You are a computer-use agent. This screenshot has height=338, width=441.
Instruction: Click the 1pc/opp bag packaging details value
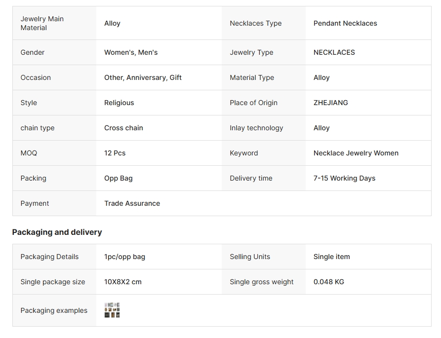[x=124, y=257]
